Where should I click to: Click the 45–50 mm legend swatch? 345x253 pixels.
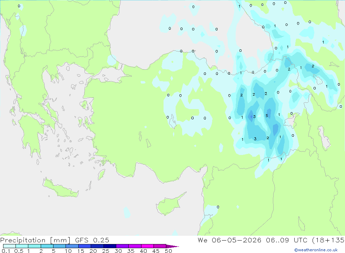click(160, 246)
